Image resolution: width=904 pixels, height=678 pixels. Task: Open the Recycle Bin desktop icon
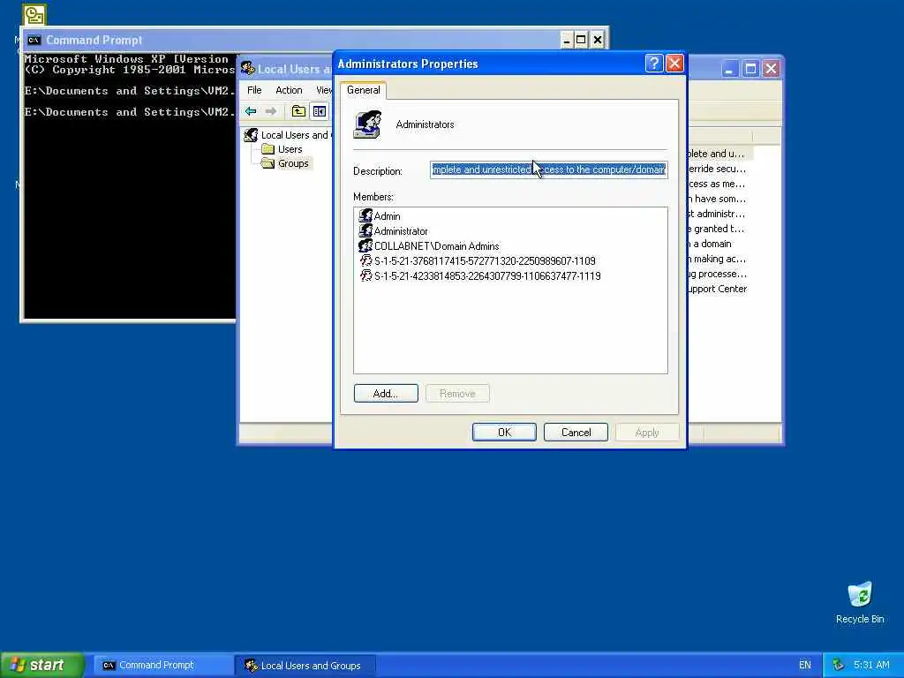(860, 594)
